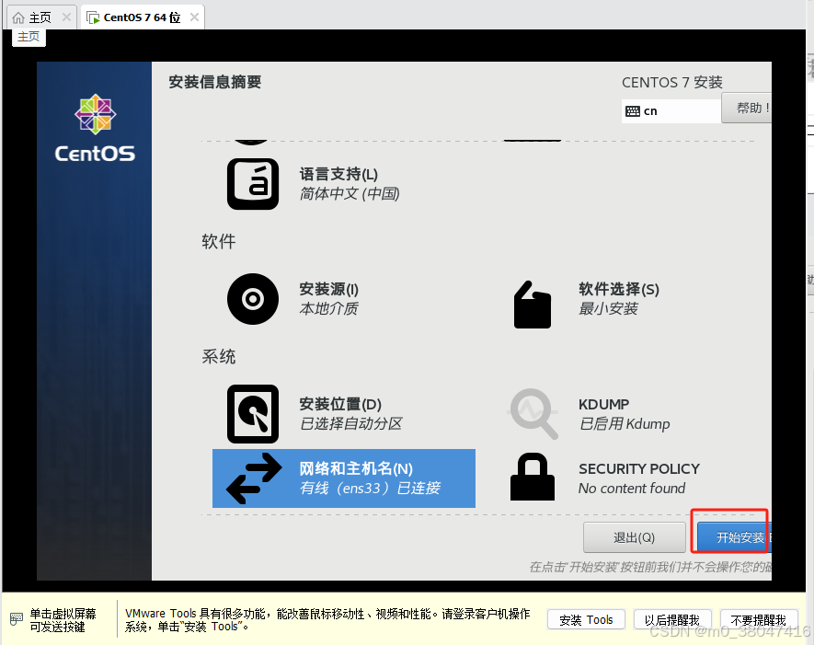This screenshot has height=645, width=814.
Task: Click the 退出(Q) quit button
Action: (635, 537)
